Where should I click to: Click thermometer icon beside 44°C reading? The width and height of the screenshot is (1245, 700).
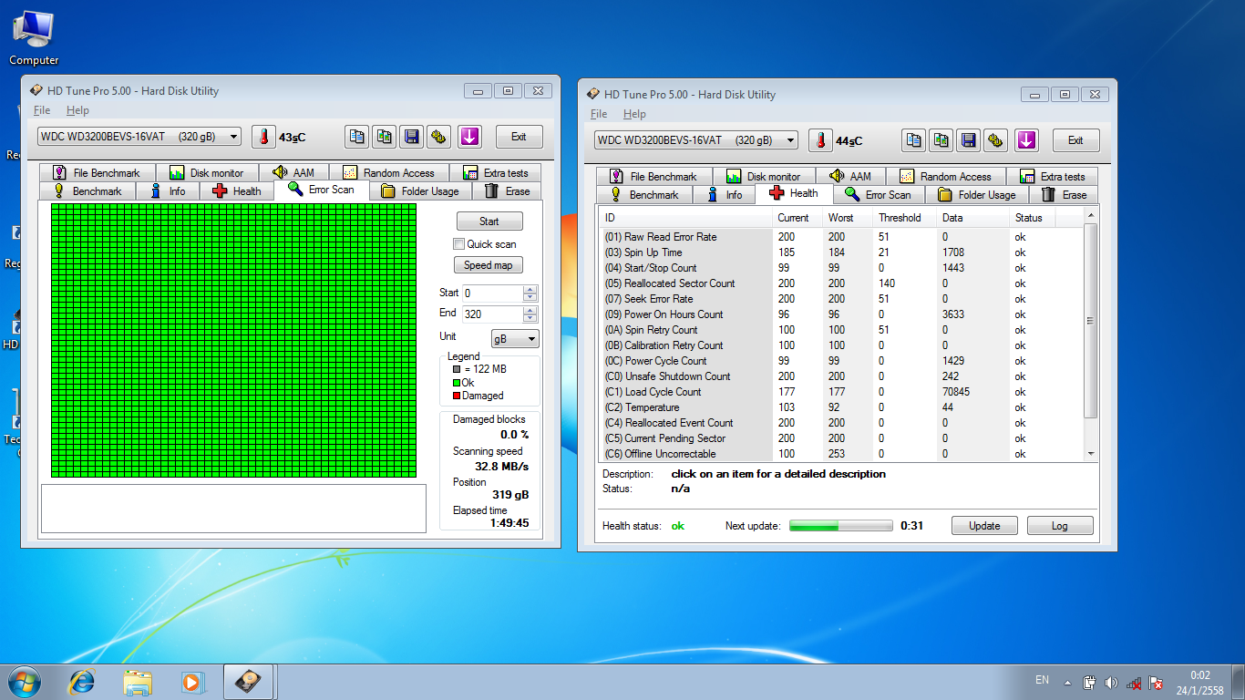[820, 140]
